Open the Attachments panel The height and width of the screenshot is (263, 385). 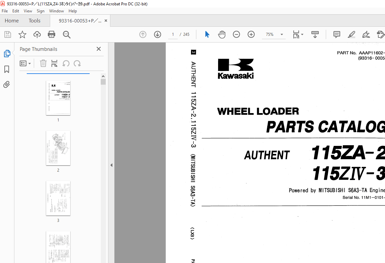tap(7, 84)
